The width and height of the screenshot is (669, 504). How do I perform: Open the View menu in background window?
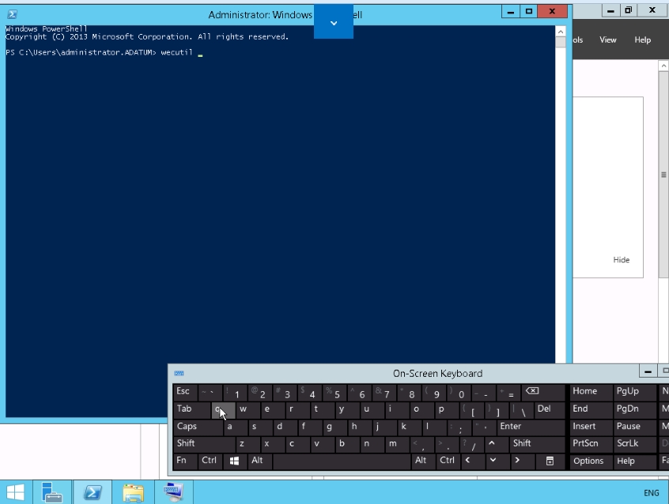(608, 40)
